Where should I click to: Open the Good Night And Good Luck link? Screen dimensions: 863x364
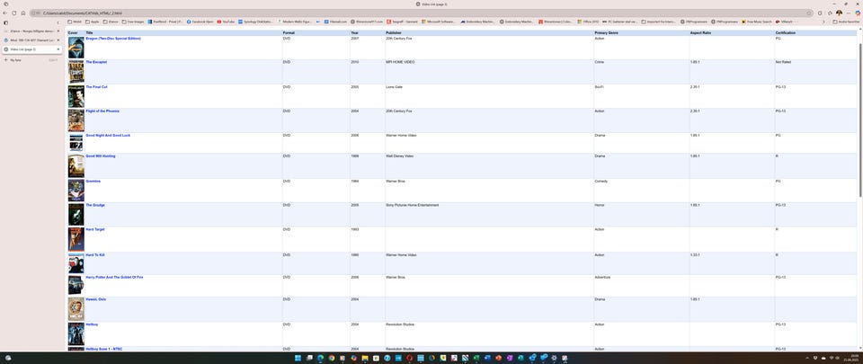click(x=108, y=135)
